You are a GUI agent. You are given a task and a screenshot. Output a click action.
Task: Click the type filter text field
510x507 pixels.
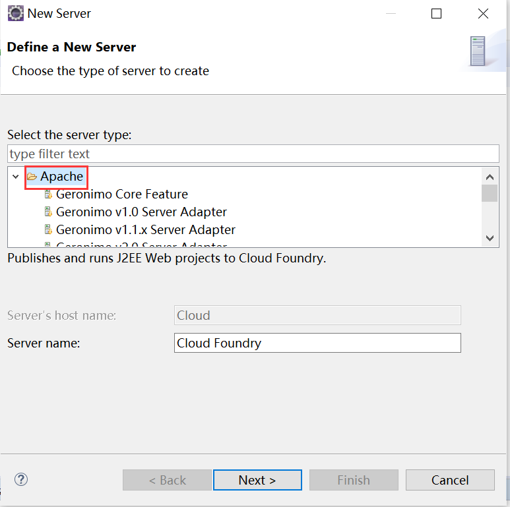point(253,154)
